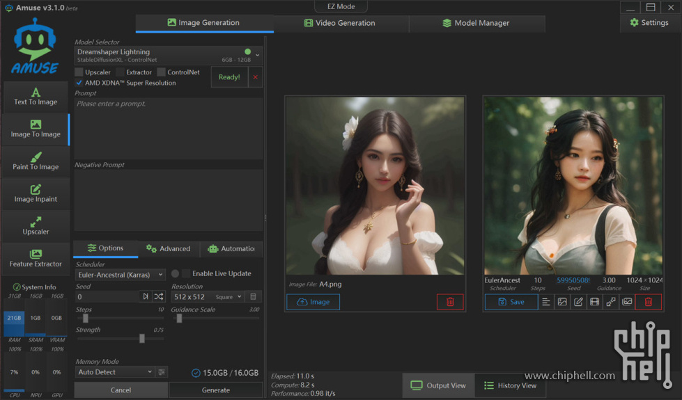Switch to the Image Generation tab

[204, 23]
